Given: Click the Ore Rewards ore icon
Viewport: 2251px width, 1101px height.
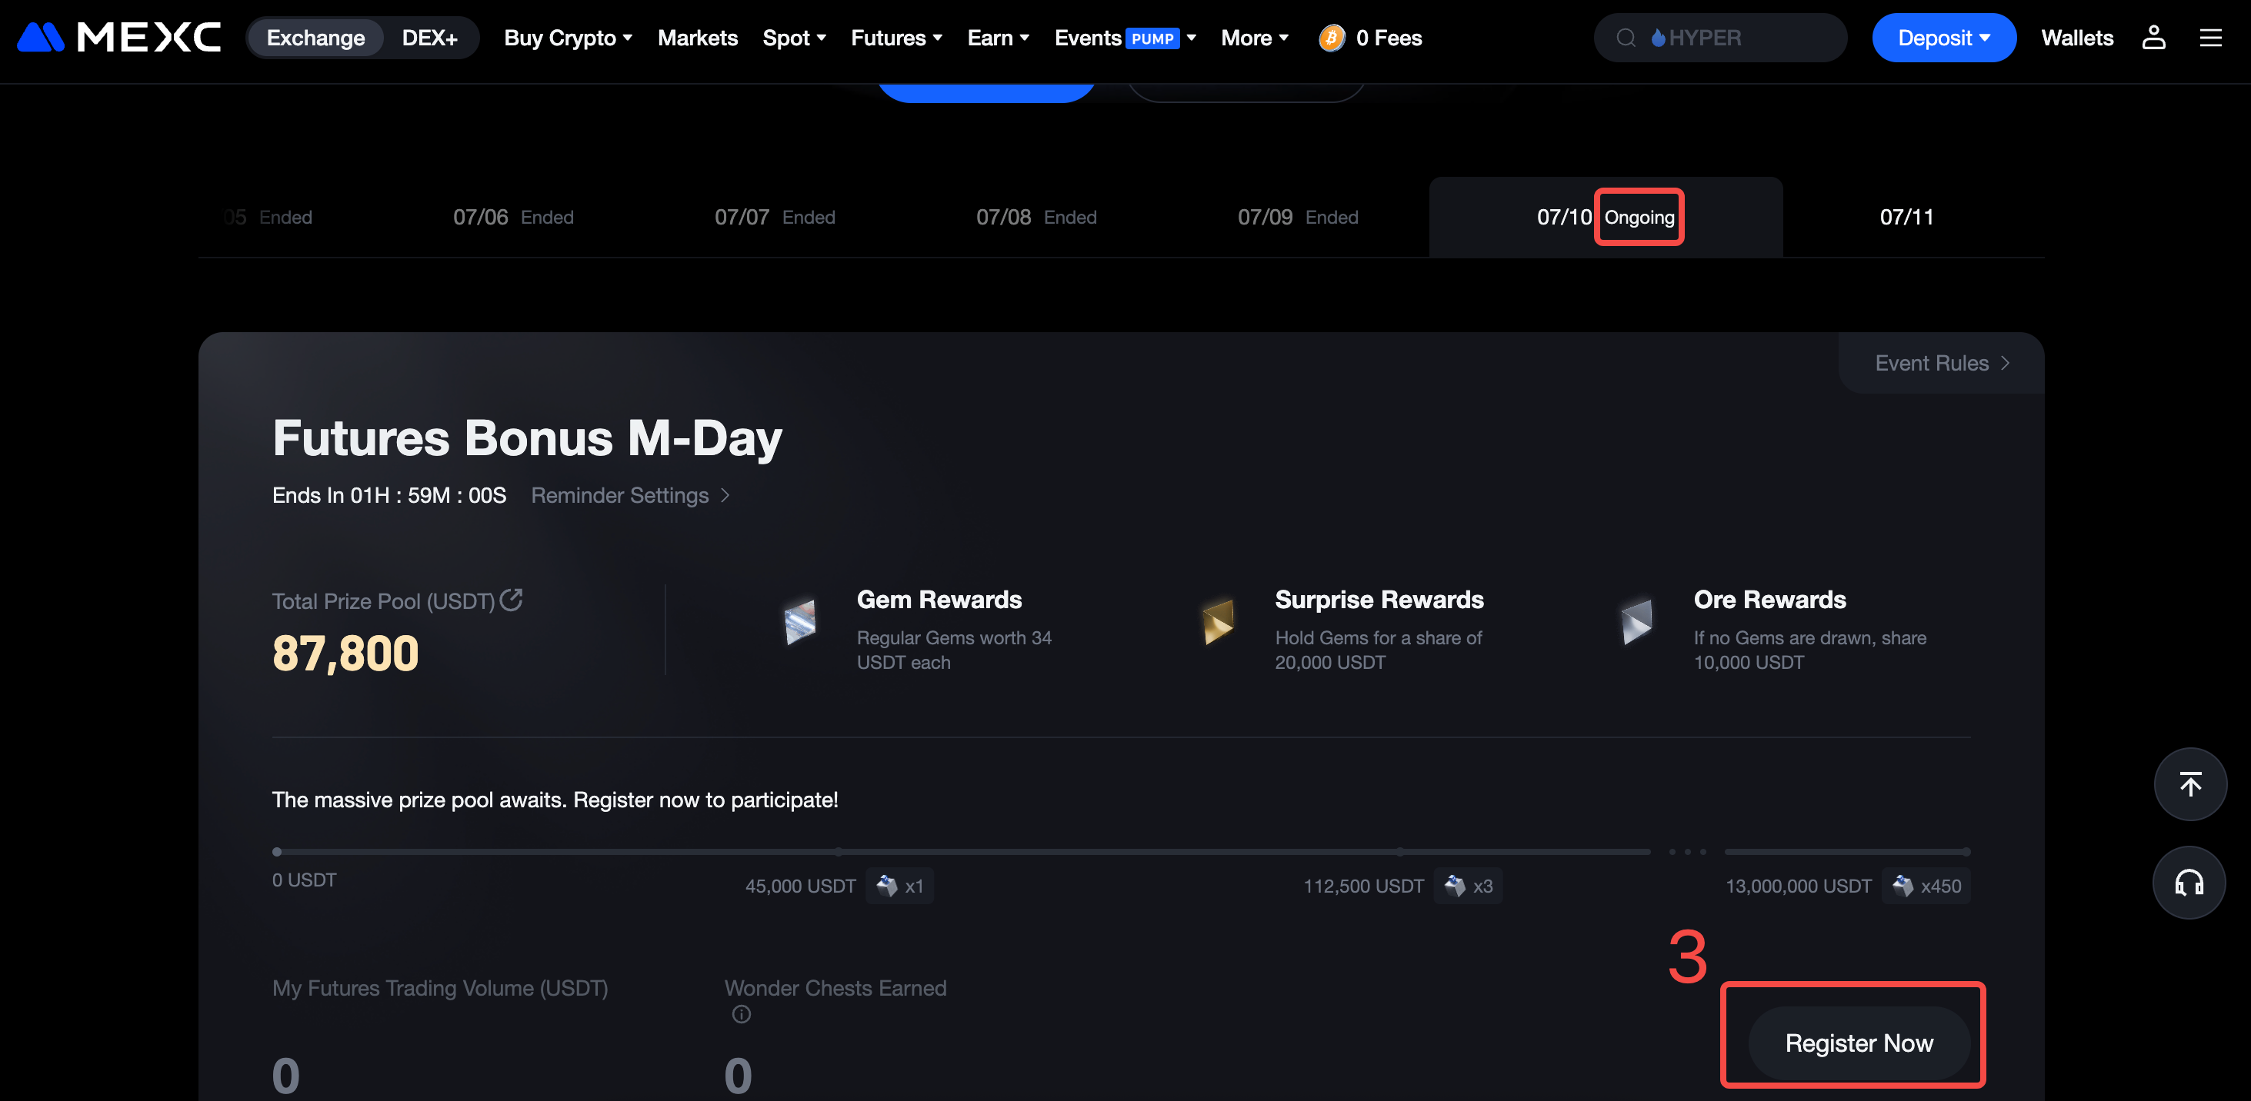Looking at the screenshot, I should click(1636, 622).
